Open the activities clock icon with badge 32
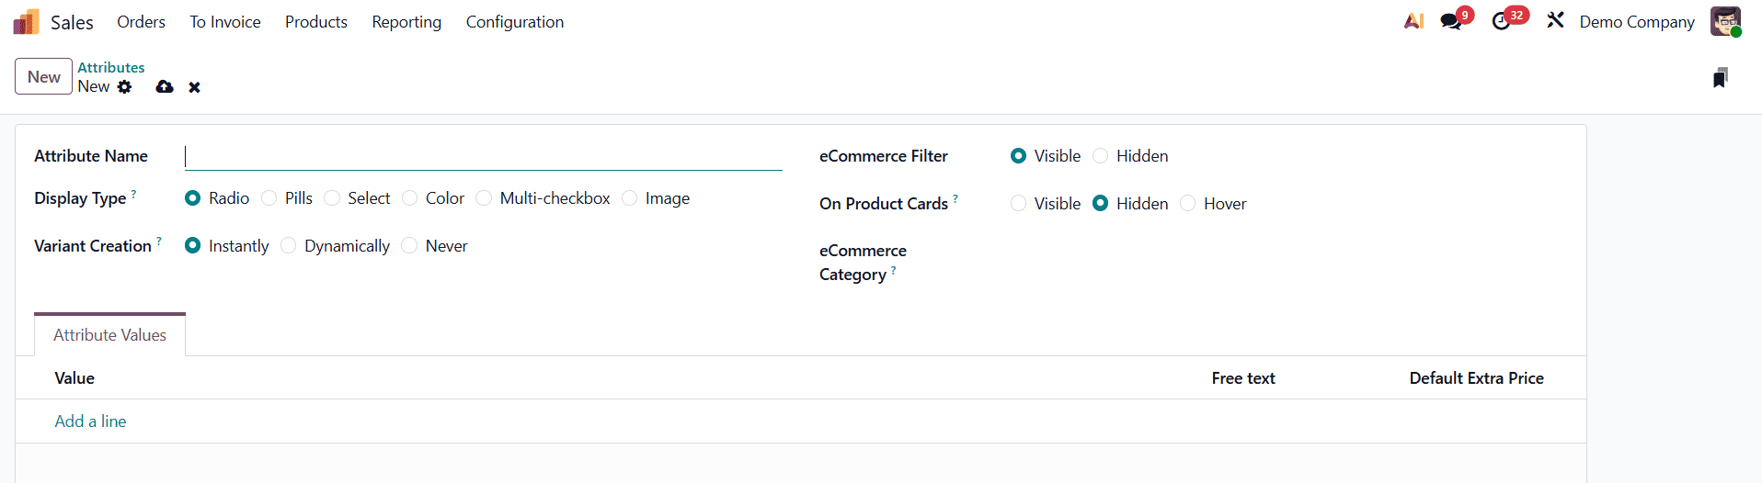The width and height of the screenshot is (1762, 483). pyautogui.click(x=1502, y=21)
